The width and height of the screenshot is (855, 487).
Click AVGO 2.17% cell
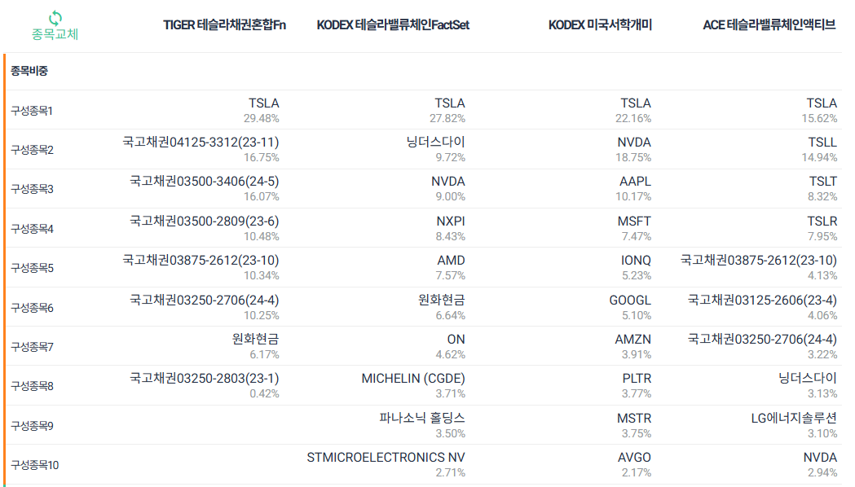pos(635,465)
